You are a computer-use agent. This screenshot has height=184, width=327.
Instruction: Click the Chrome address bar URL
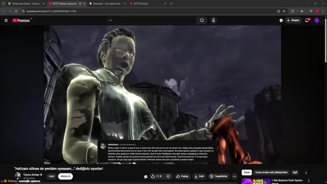click(51, 11)
